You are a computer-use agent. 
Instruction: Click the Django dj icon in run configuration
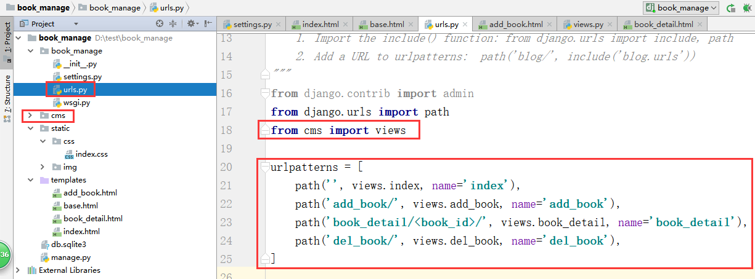tap(650, 8)
